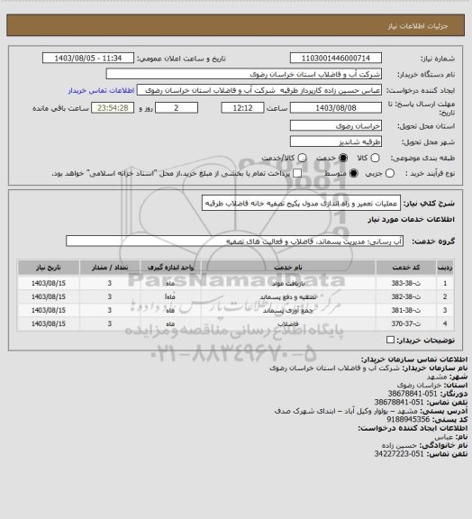Image resolution: width=472 pixels, height=519 pixels.
Task: Select service code ث-38-382 cell
Action: (406, 296)
